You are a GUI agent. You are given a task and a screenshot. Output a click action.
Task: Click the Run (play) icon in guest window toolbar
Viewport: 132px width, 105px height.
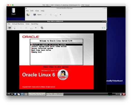tap(21, 28)
